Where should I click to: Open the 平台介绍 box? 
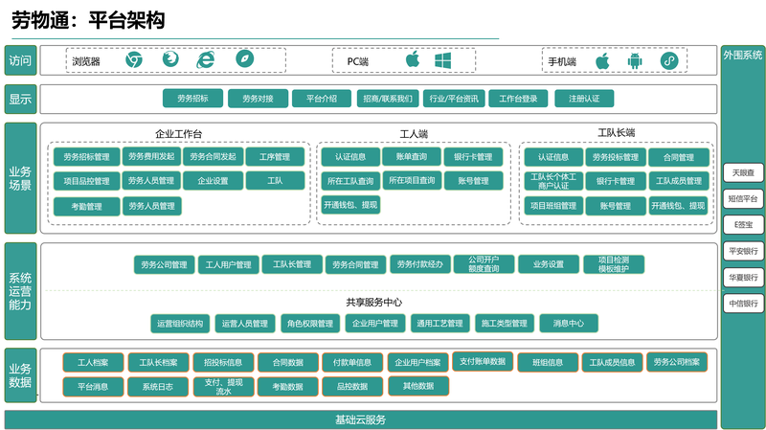point(322,99)
